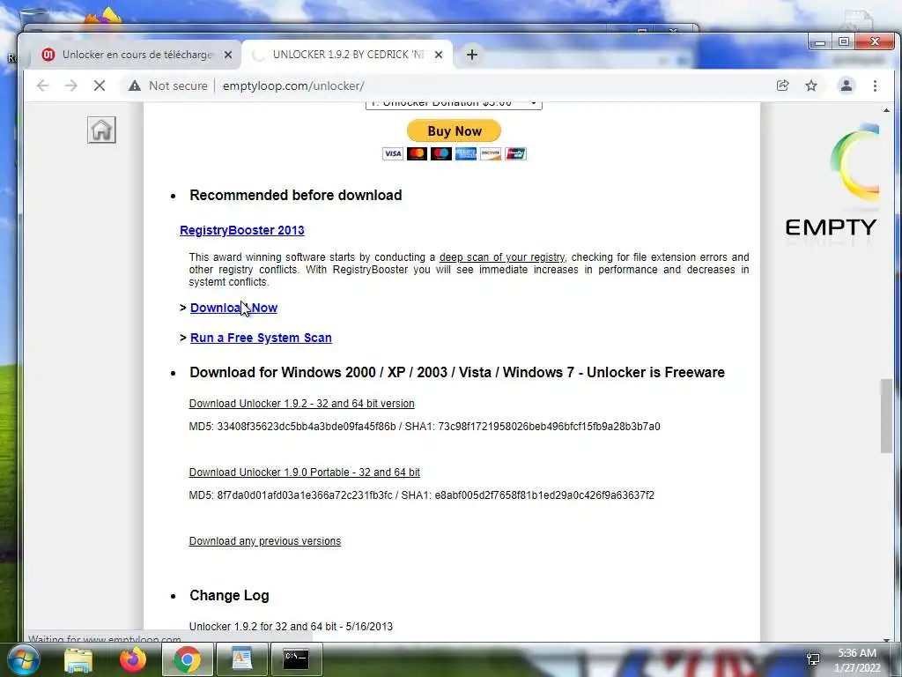Viewport: 902px width, 677px height.
Task: Open the Run a Free System Scan link
Action: point(261,338)
